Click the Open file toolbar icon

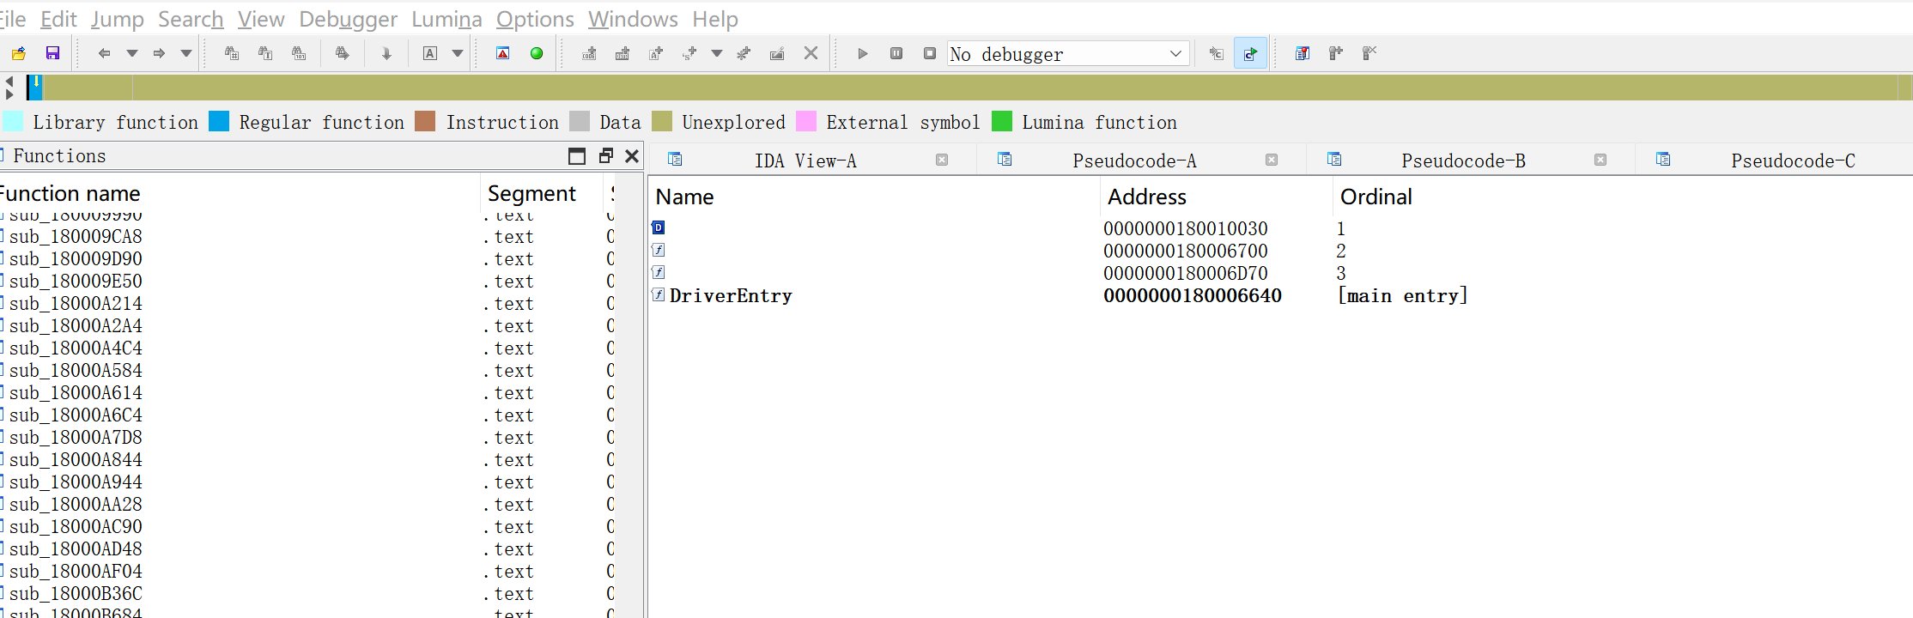point(18,53)
